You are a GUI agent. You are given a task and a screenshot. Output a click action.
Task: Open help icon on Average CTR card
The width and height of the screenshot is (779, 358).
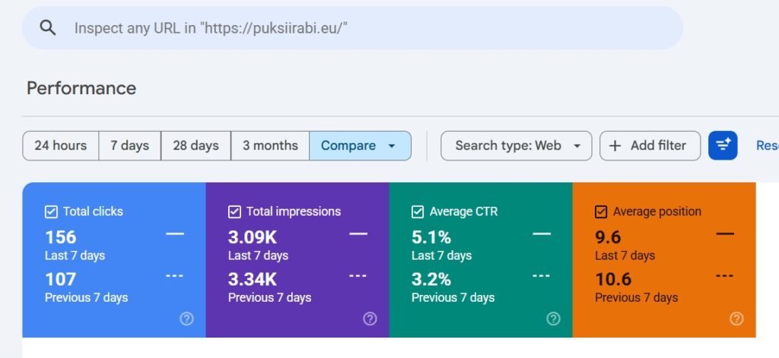pyautogui.click(x=553, y=318)
